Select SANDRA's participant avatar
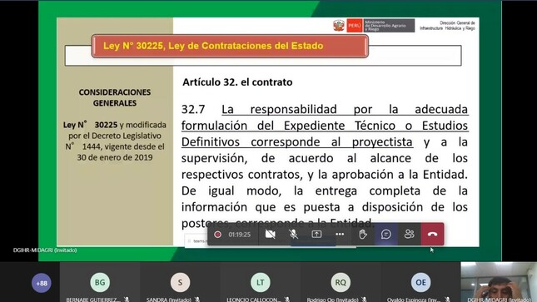The width and height of the screenshot is (537, 302). 180,283
